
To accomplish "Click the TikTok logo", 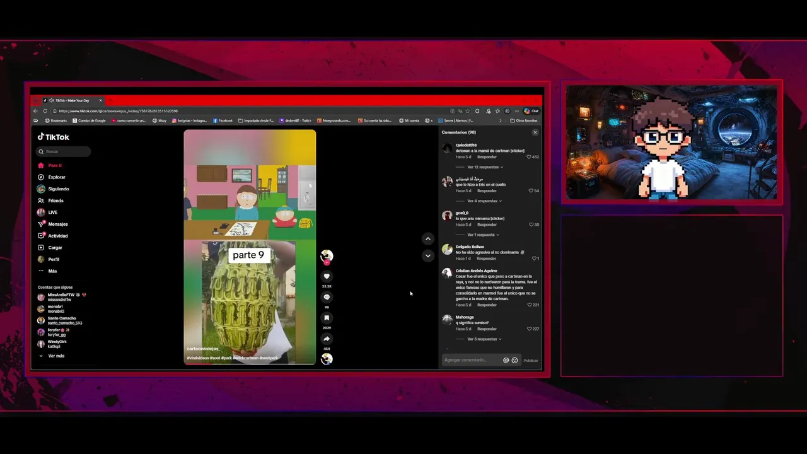I will 53,137.
